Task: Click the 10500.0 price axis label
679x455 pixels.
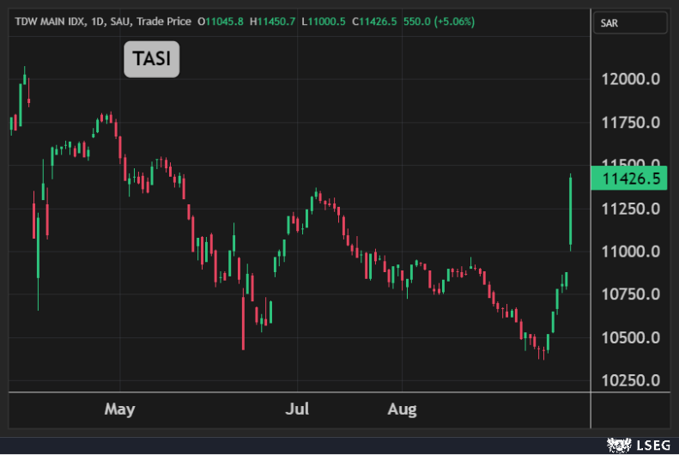Action: (631, 337)
